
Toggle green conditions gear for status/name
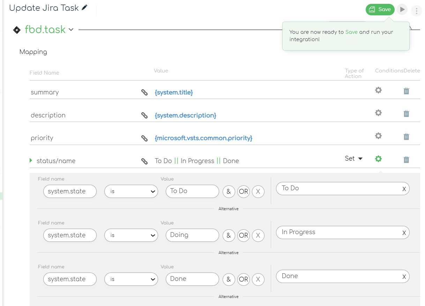(378, 159)
